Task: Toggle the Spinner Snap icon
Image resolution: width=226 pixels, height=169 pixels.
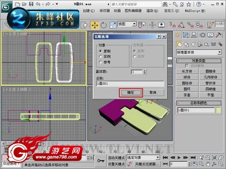Action: 199,25
